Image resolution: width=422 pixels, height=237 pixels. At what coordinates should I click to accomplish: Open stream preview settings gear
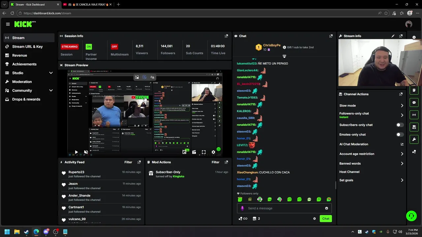tap(213, 152)
